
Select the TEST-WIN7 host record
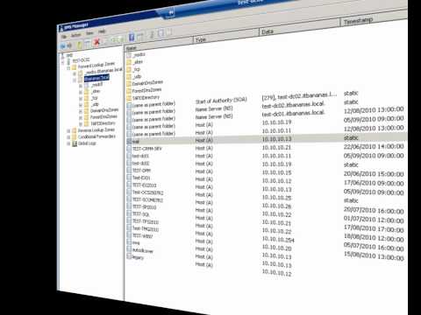[142, 235]
